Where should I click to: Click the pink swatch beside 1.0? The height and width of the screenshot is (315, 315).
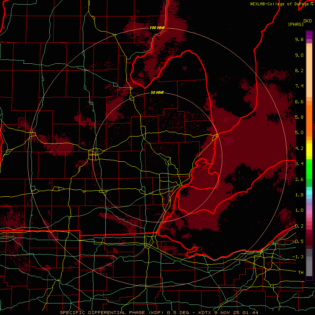coord(309,212)
